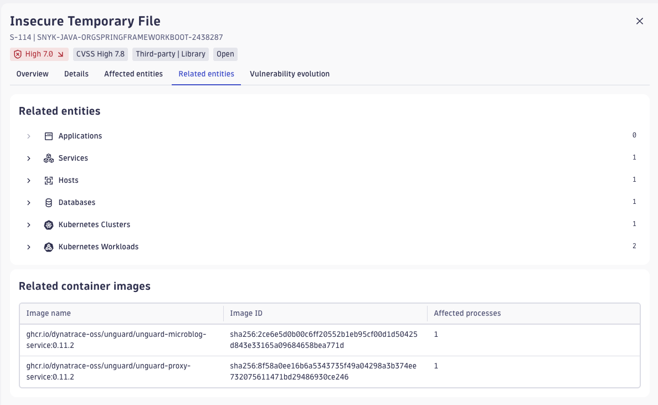The height and width of the screenshot is (405, 658).
Task: Click the Third-party | Library badge
Action: (171, 54)
